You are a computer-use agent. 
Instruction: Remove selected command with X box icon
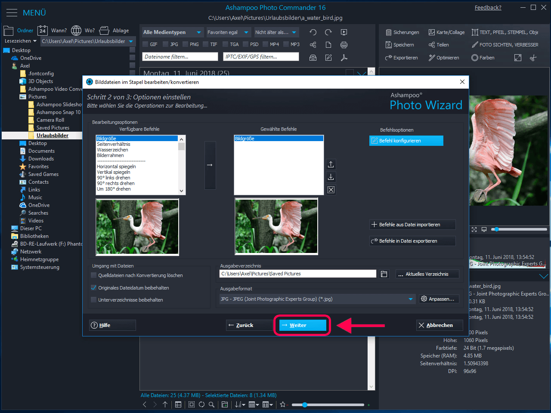[331, 190]
